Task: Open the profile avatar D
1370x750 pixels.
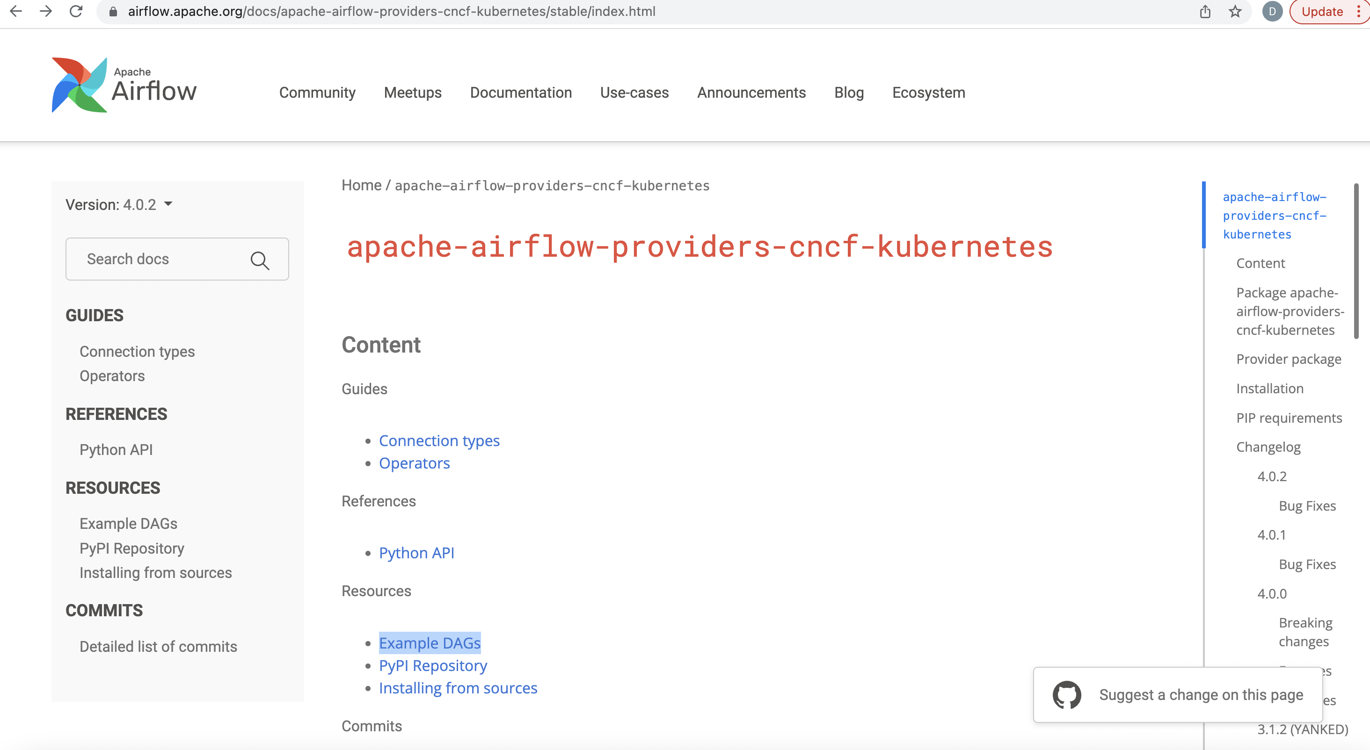Action: tap(1273, 12)
